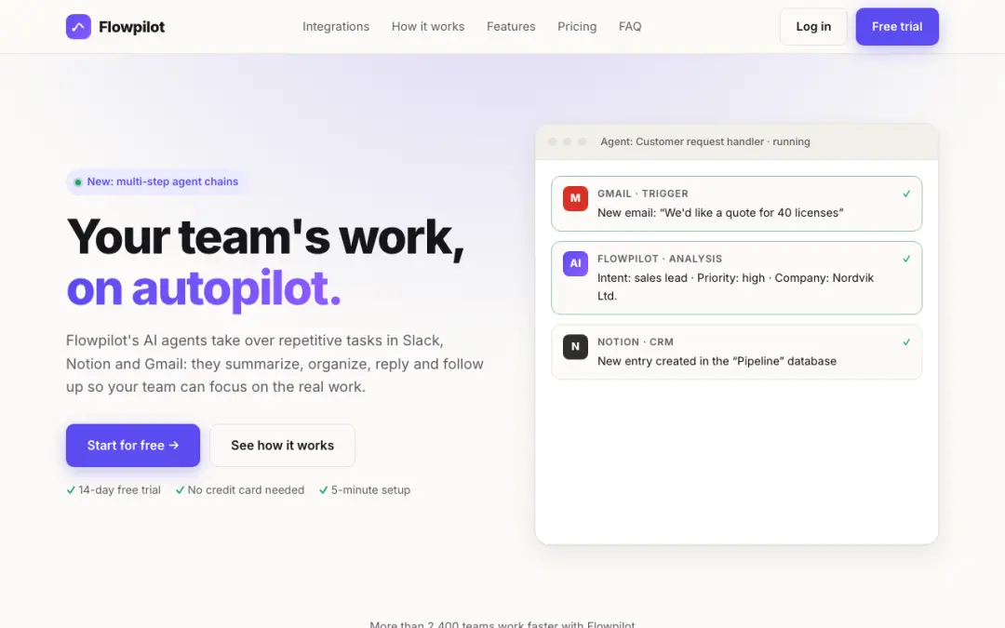Select the Flowpilot Analysis step card
The width and height of the screenshot is (1005, 628).
pyautogui.click(x=736, y=278)
